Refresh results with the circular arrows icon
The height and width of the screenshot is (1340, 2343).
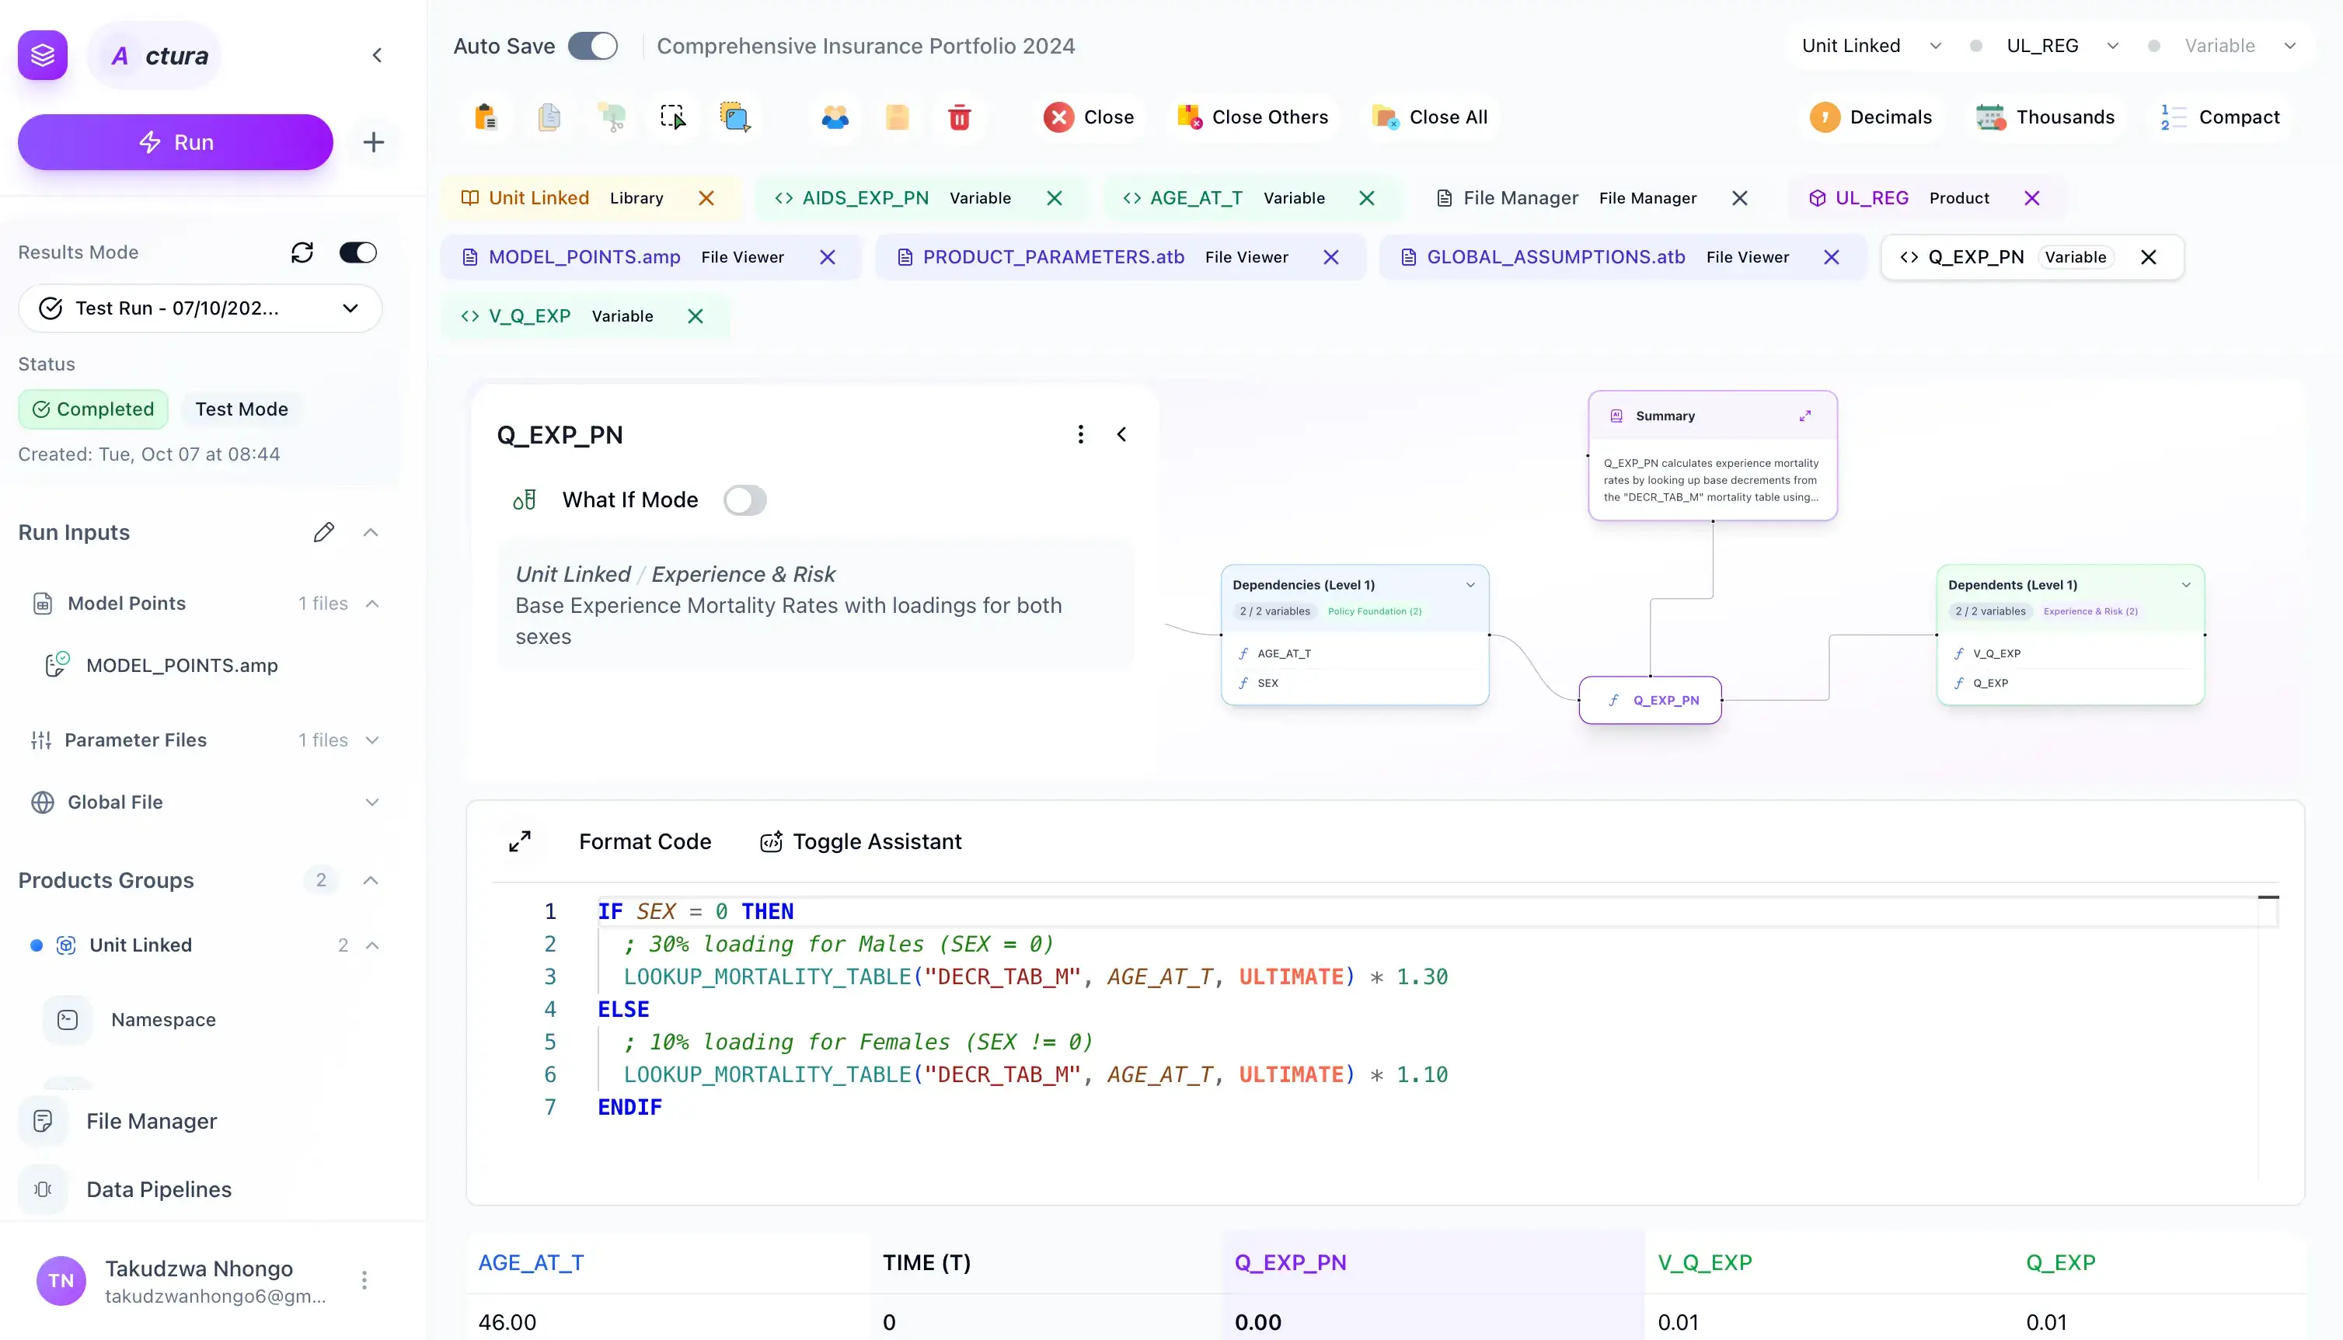tap(302, 252)
